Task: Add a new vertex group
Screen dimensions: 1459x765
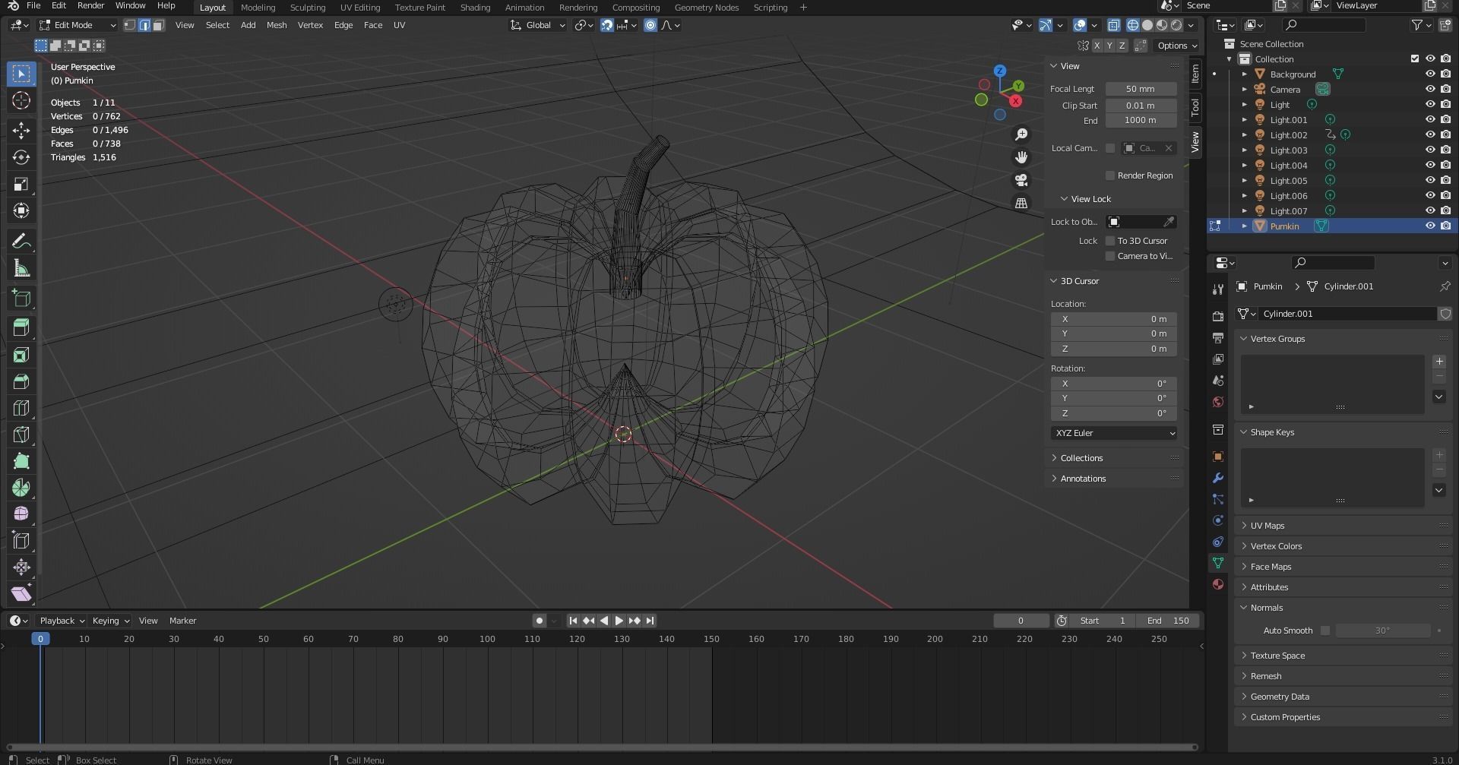Action: [1439, 362]
